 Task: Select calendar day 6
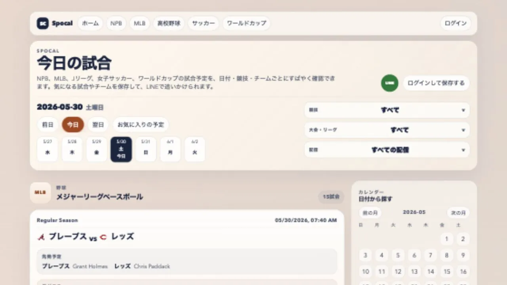click(414, 255)
